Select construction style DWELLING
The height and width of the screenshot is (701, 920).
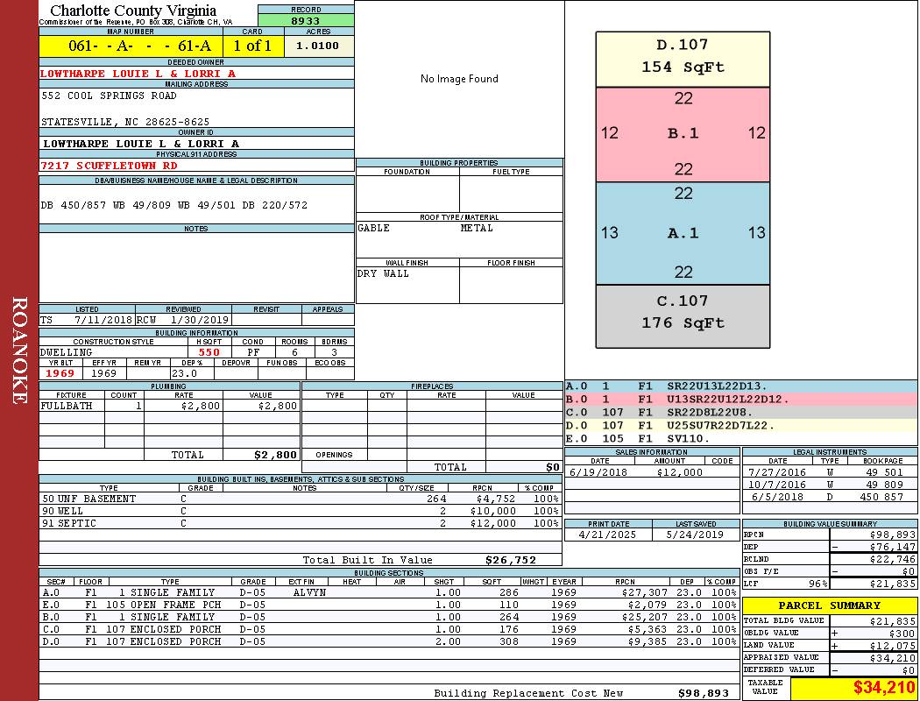point(66,352)
